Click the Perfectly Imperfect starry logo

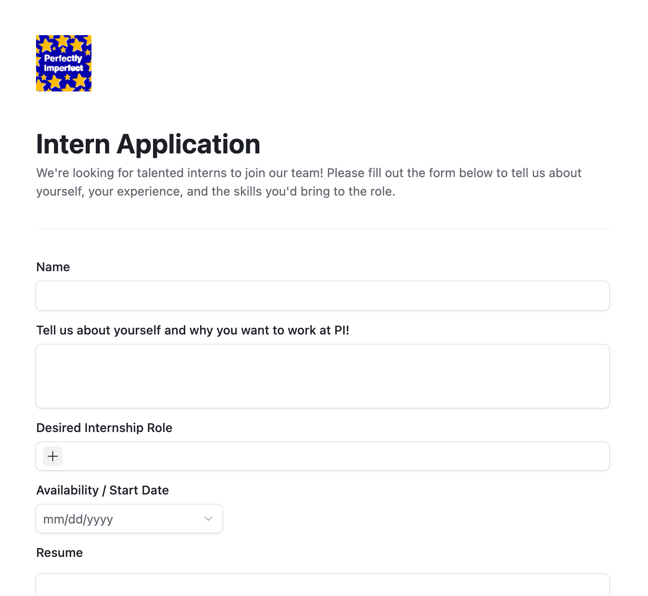64,63
